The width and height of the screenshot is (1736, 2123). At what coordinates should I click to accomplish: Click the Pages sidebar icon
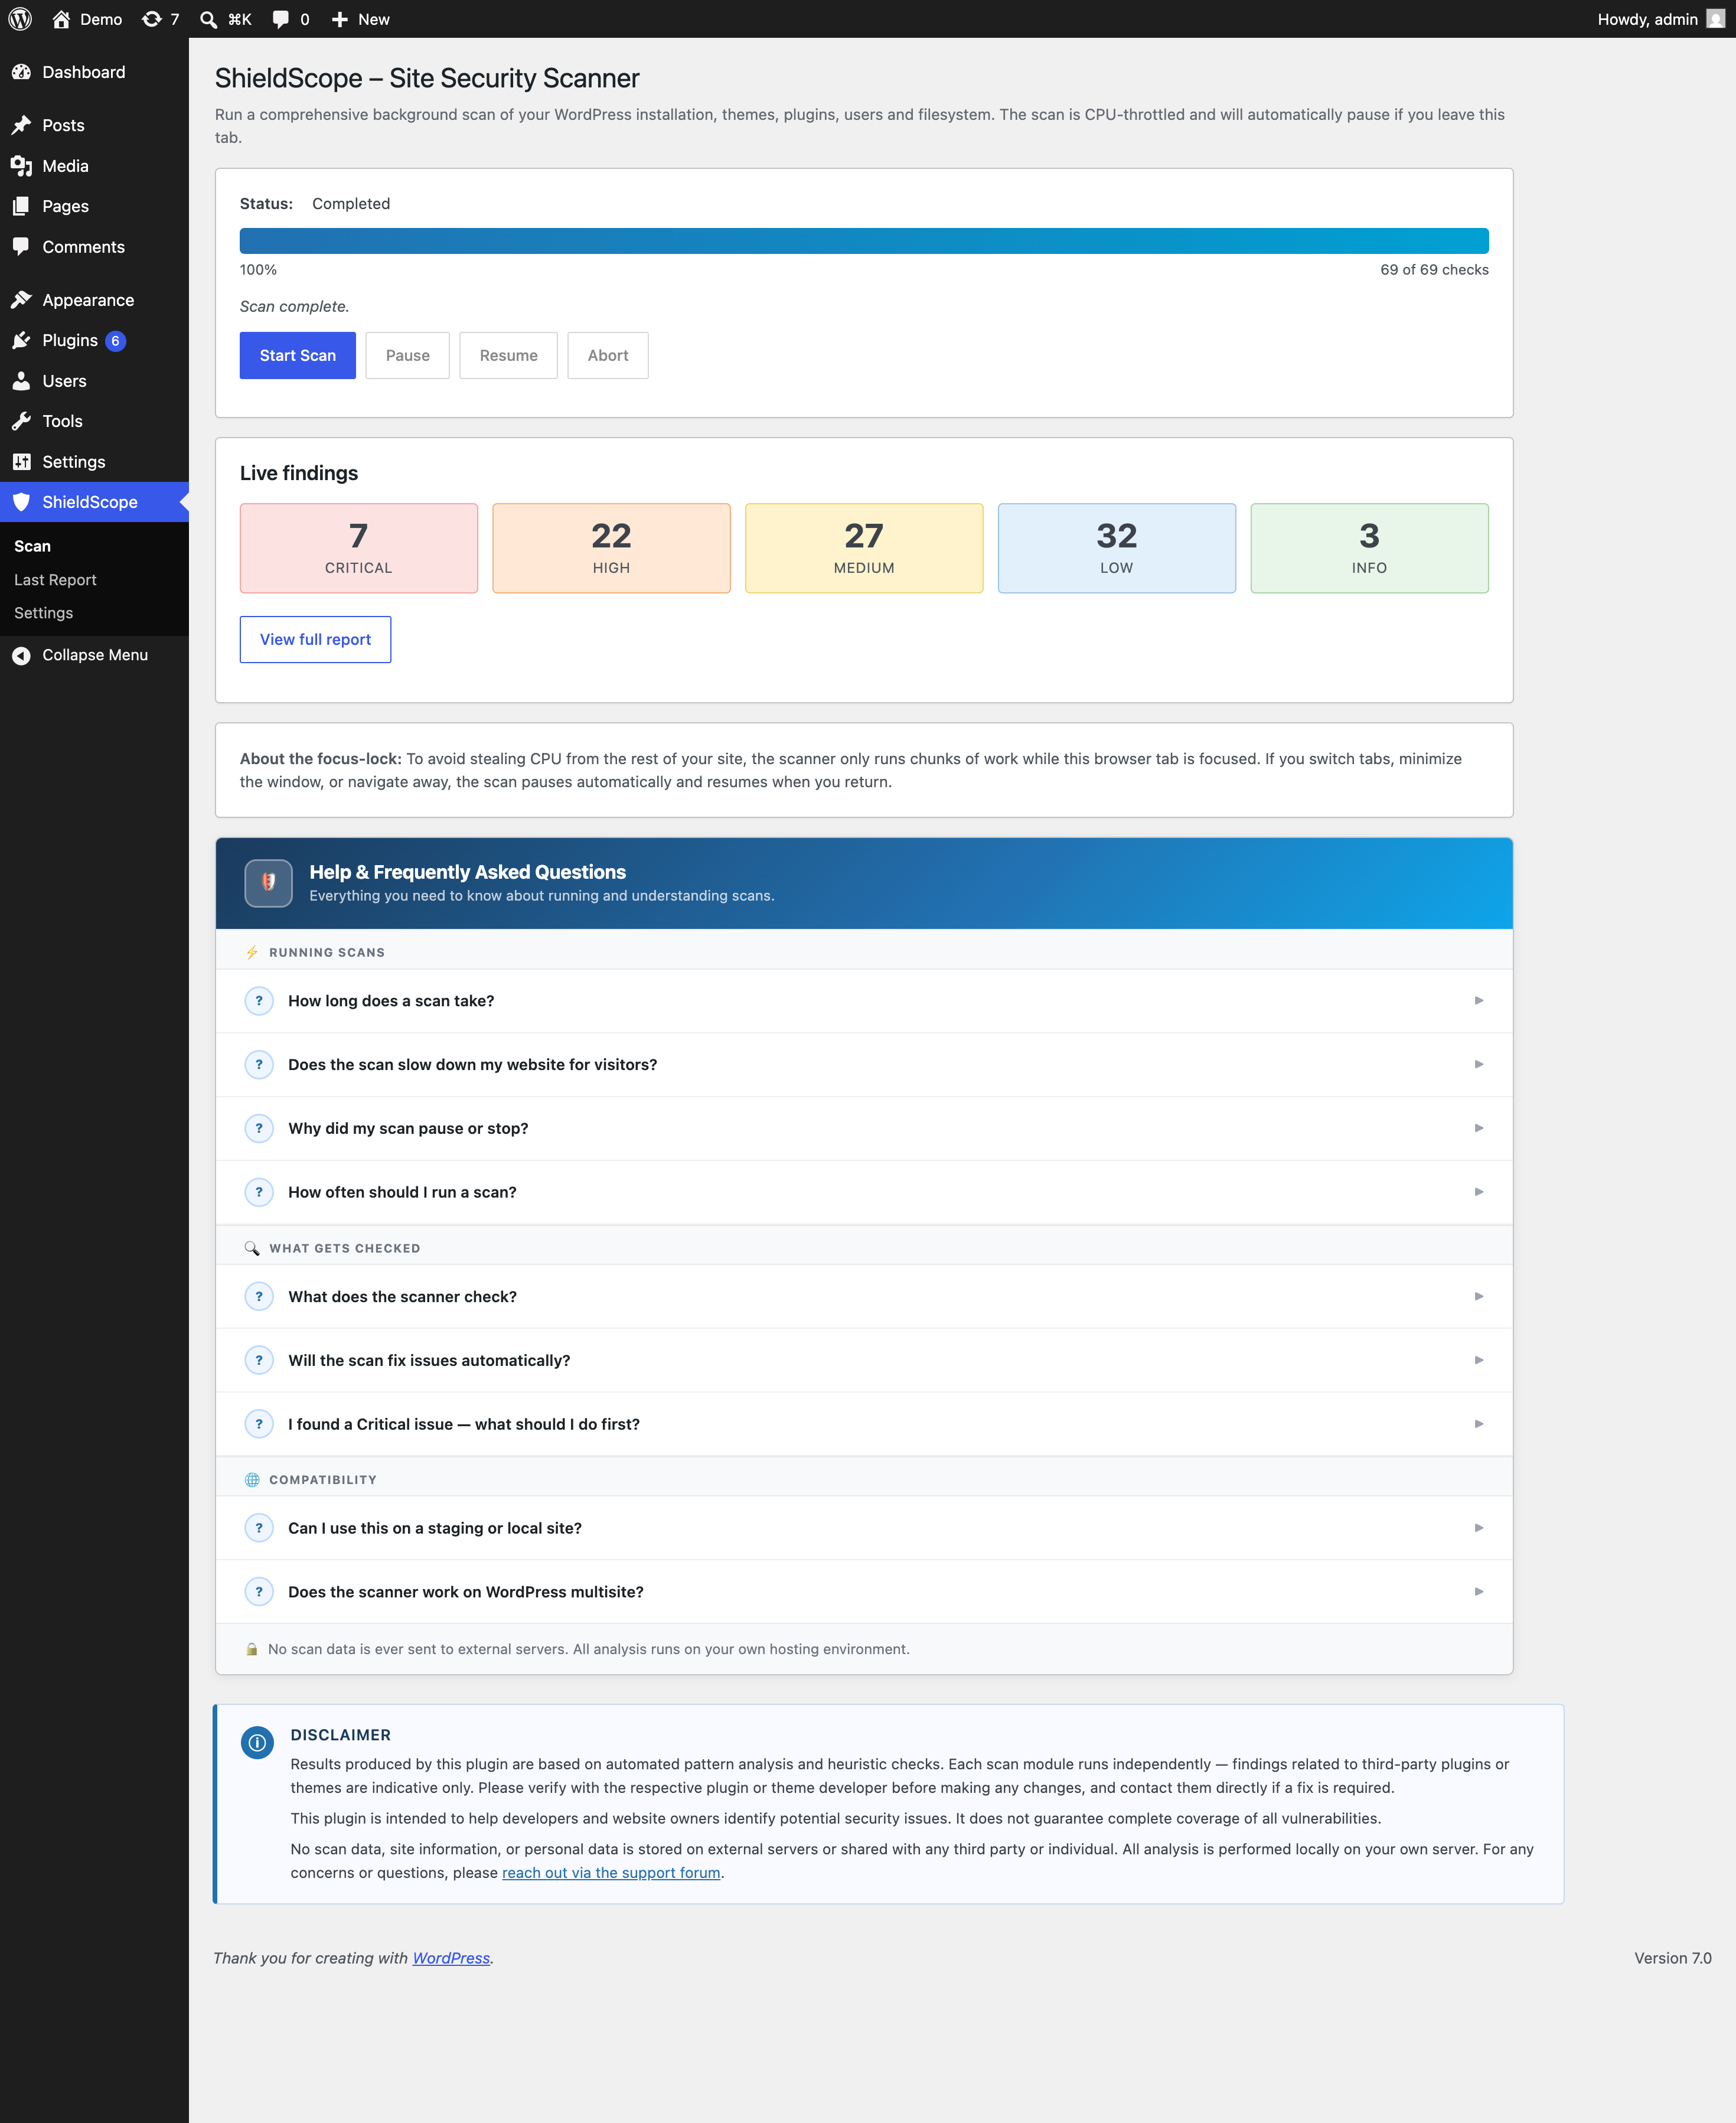click(x=21, y=206)
